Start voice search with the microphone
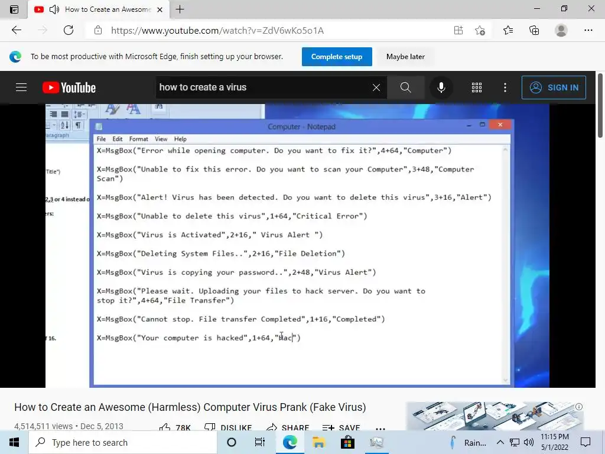The width and height of the screenshot is (605, 454). coord(441,87)
